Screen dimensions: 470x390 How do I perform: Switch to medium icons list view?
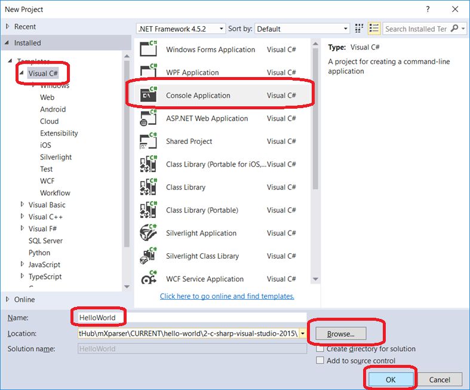pyautogui.click(x=374, y=29)
